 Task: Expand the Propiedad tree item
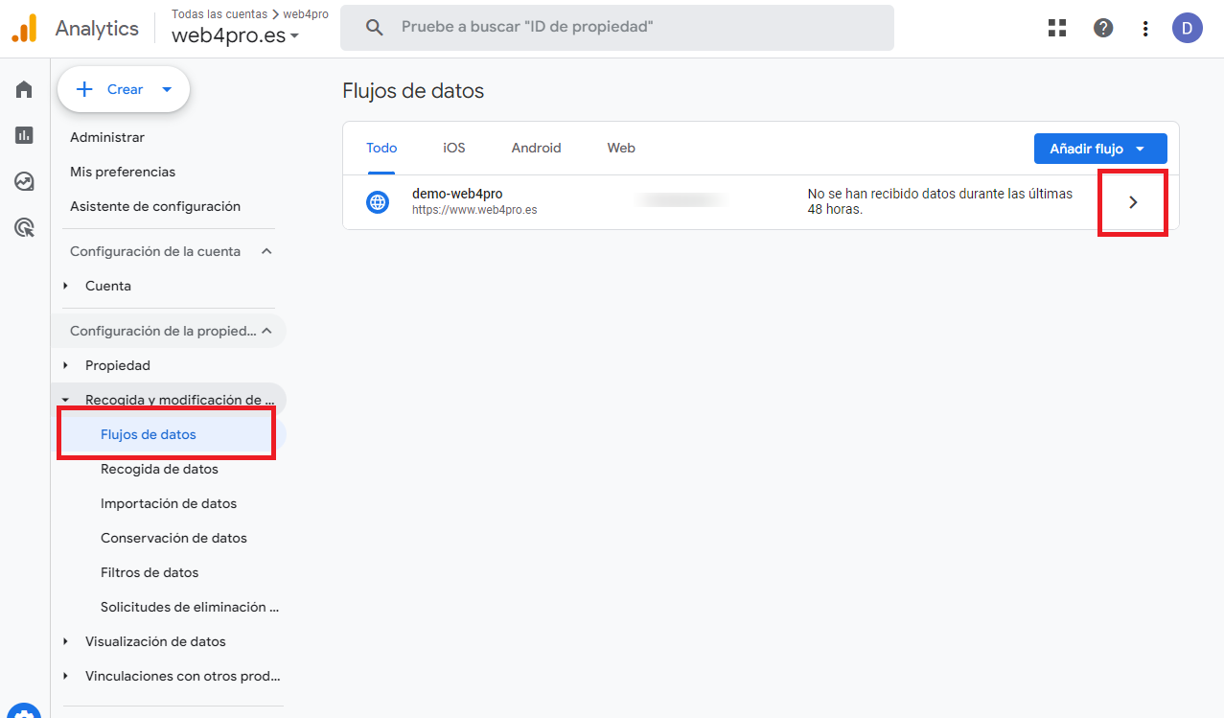tap(66, 365)
